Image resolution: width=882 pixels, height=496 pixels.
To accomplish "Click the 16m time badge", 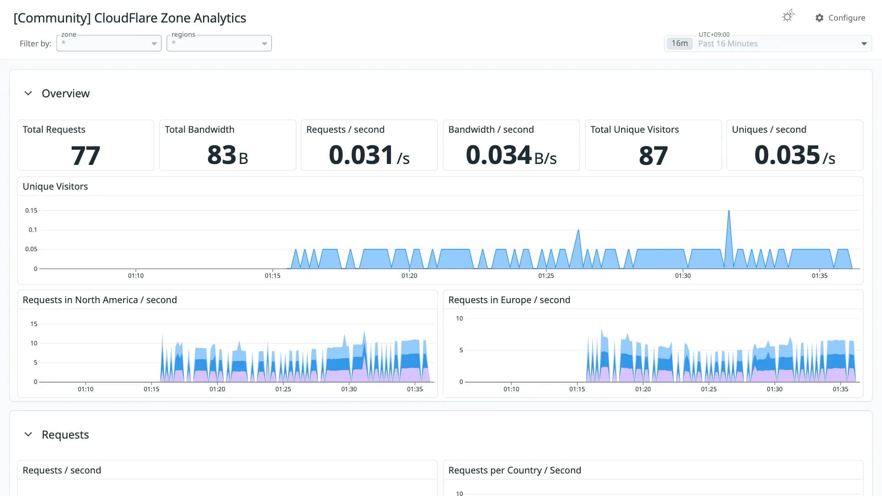I will click(x=679, y=44).
